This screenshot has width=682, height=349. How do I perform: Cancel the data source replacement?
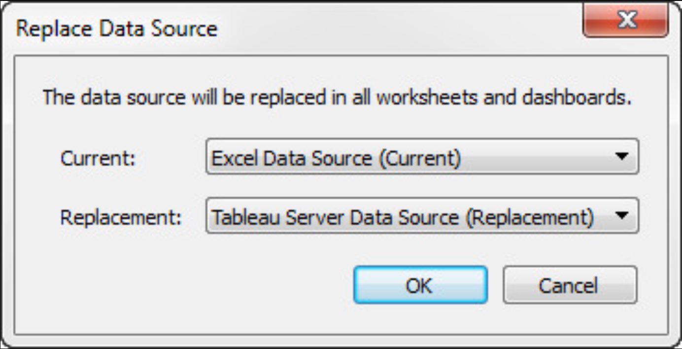tap(570, 285)
